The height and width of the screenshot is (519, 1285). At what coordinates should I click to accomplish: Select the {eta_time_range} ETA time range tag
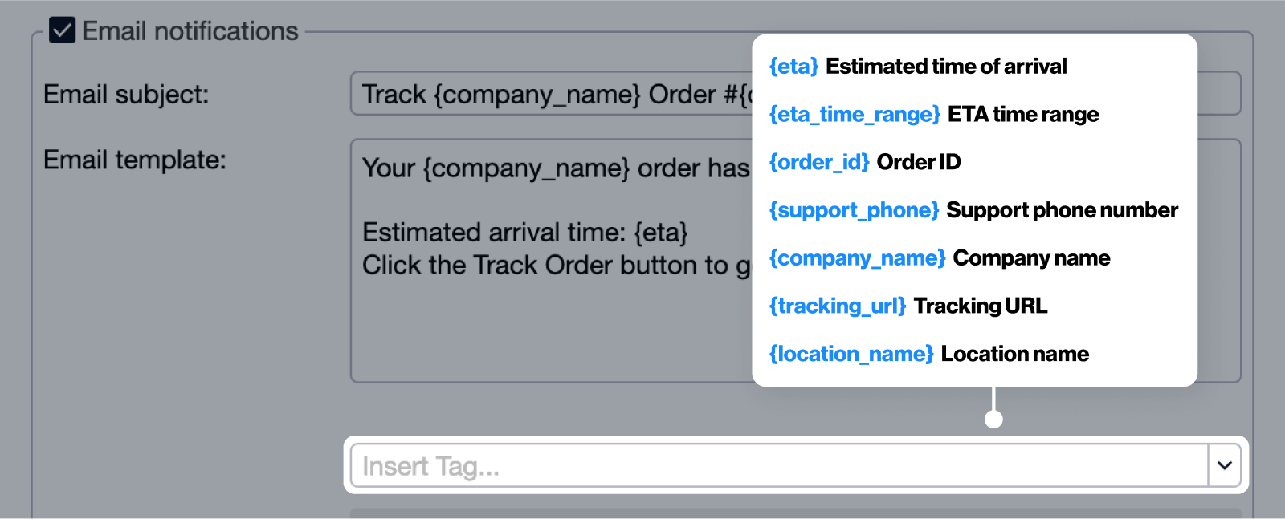click(x=934, y=114)
